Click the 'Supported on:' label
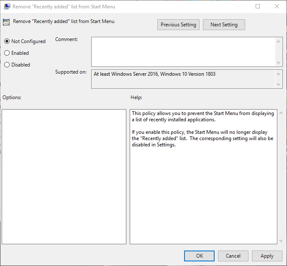Image resolution: width=287 pixels, height=266 pixels. point(71,72)
